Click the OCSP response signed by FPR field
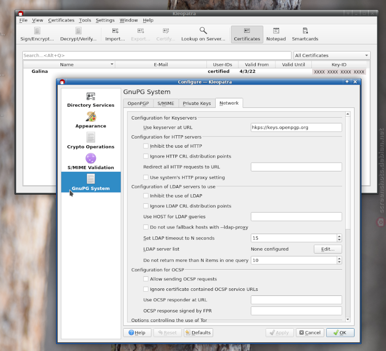The height and width of the screenshot is (351, 386). (296, 311)
